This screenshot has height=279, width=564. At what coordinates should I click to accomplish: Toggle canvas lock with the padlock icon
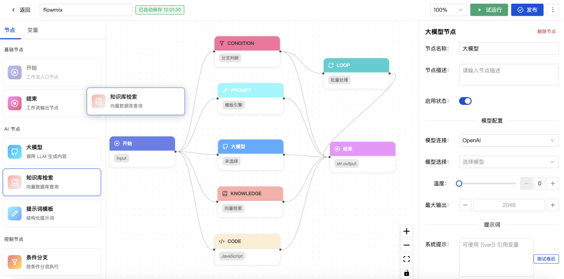406,273
